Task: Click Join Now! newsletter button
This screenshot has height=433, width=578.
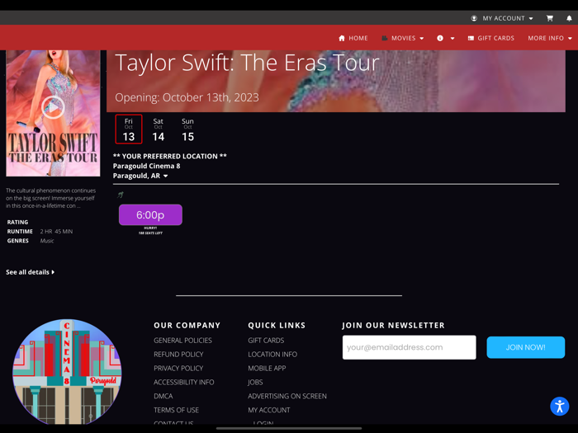Action: point(526,347)
